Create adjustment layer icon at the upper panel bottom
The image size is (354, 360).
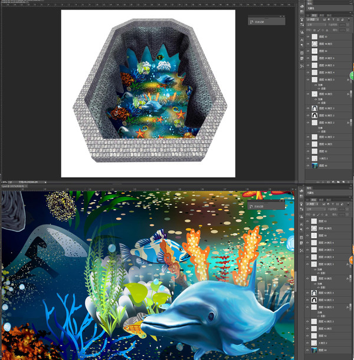click(333, 182)
